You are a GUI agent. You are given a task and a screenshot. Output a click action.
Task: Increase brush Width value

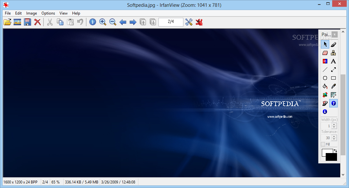pos(334,125)
